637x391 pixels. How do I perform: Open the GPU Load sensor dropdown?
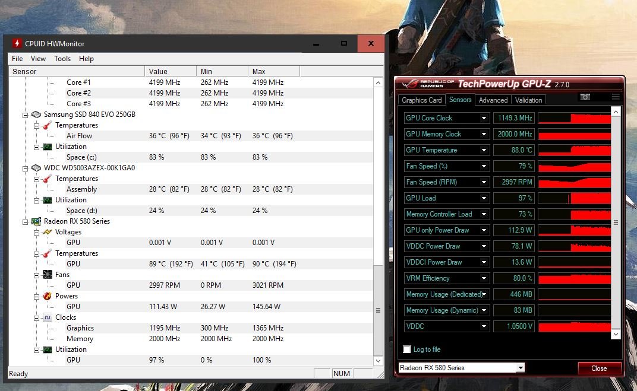484,198
